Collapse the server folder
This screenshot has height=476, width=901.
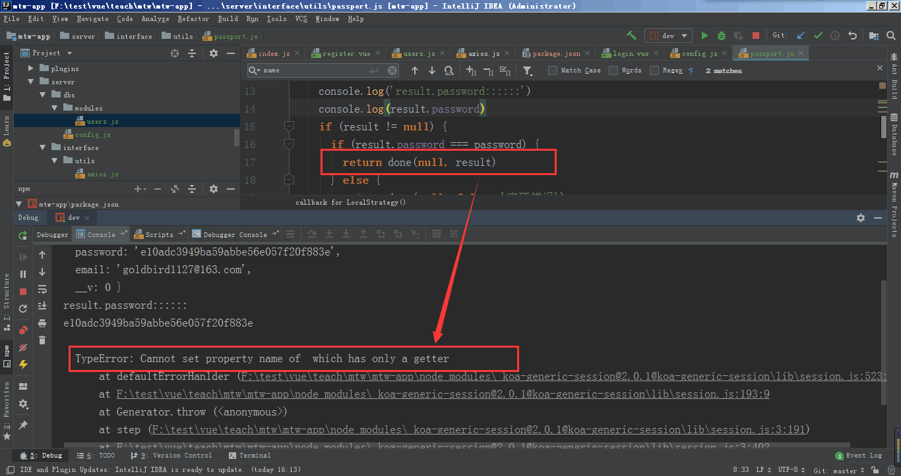(x=30, y=82)
